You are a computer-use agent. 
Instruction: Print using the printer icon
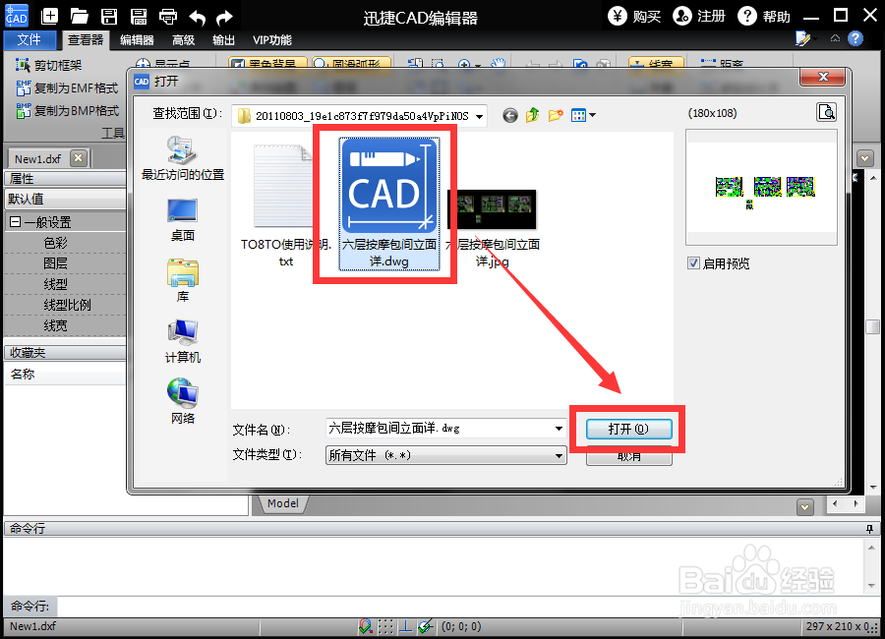168,17
